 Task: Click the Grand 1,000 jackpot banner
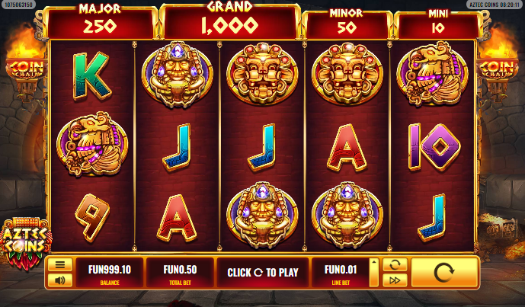(229, 21)
